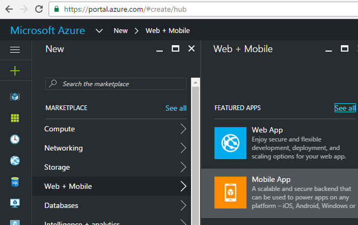The height and width of the screenshot is (225, 358).
Task: Select the New breadcrumb item
Action: point(121,31)
